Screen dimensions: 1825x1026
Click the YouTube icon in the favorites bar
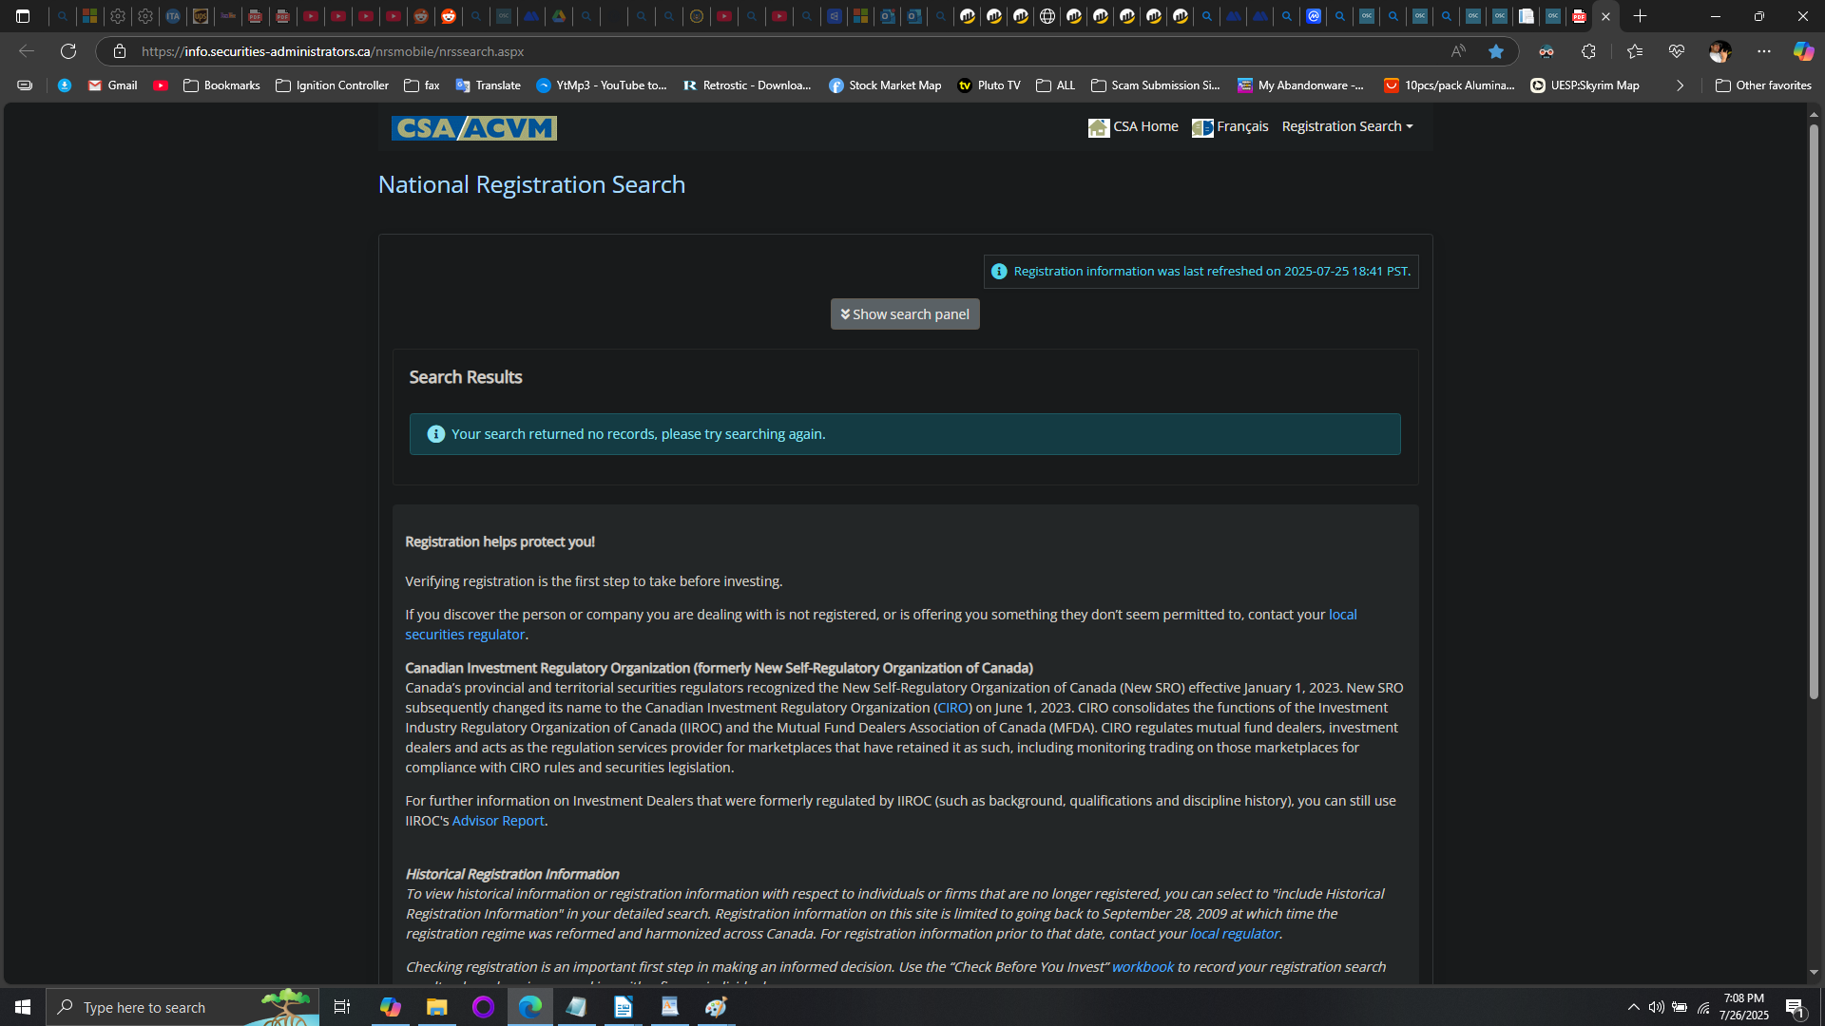[x=161, y=85]
